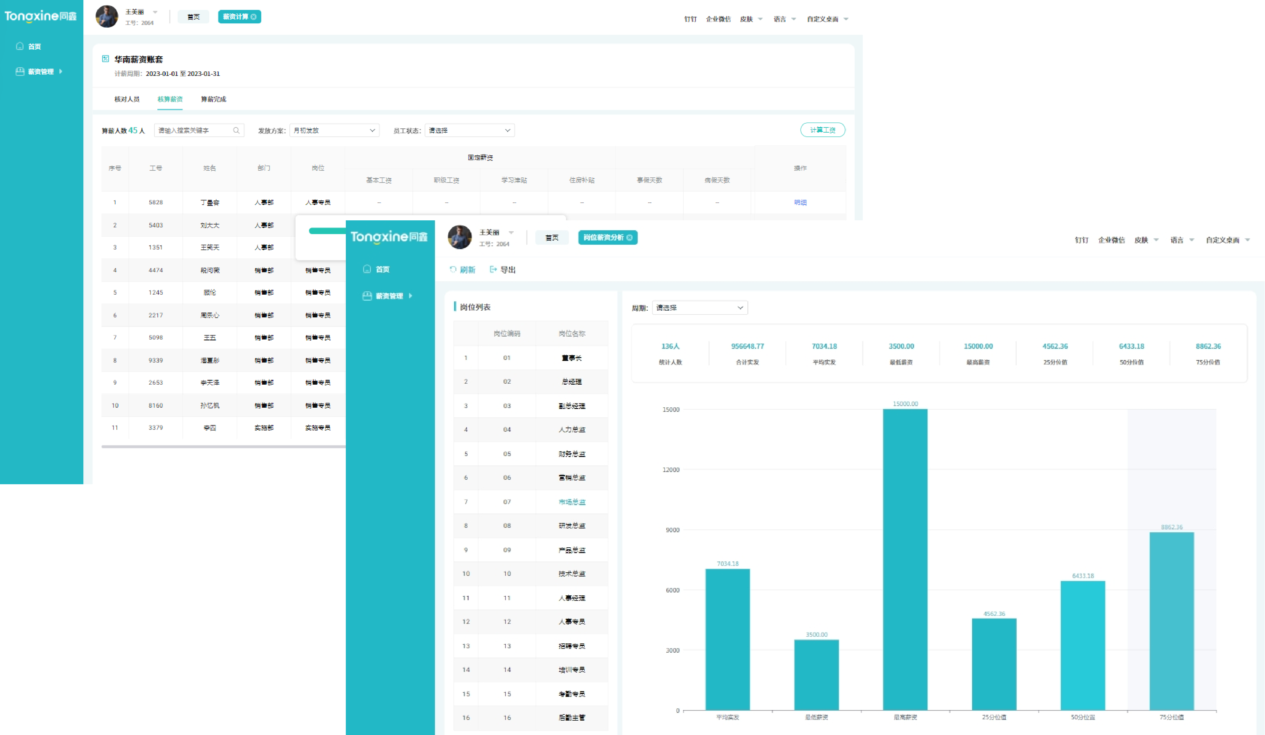Click the 刷新 refresh icon
This screenshot has height=735, width=1265.
click(453, 269)
